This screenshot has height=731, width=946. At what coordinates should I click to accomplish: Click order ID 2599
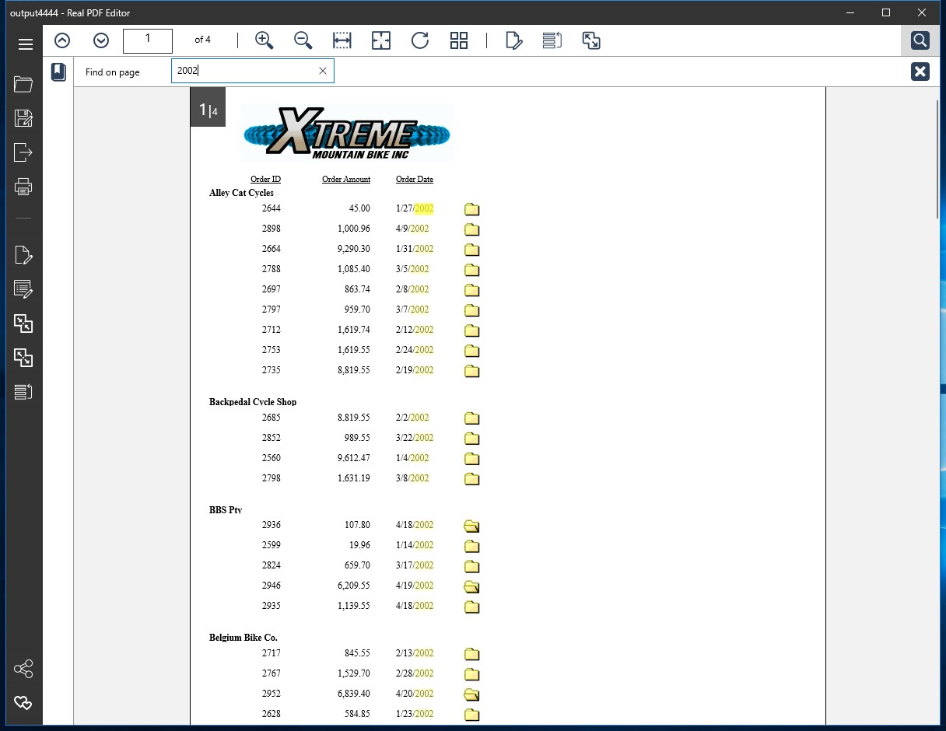(272, 545)
